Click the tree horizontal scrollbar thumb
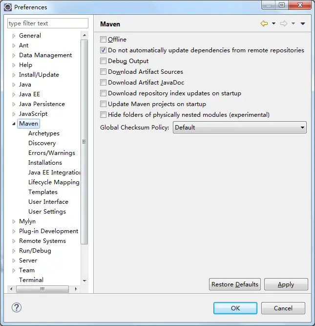 [x=42, y=289]
